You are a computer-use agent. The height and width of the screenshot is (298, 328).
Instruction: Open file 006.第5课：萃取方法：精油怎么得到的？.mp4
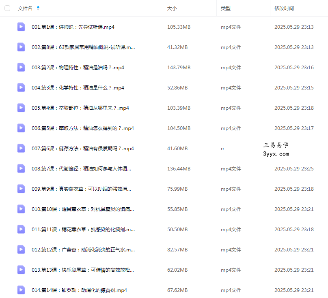[x=83, y=128]
